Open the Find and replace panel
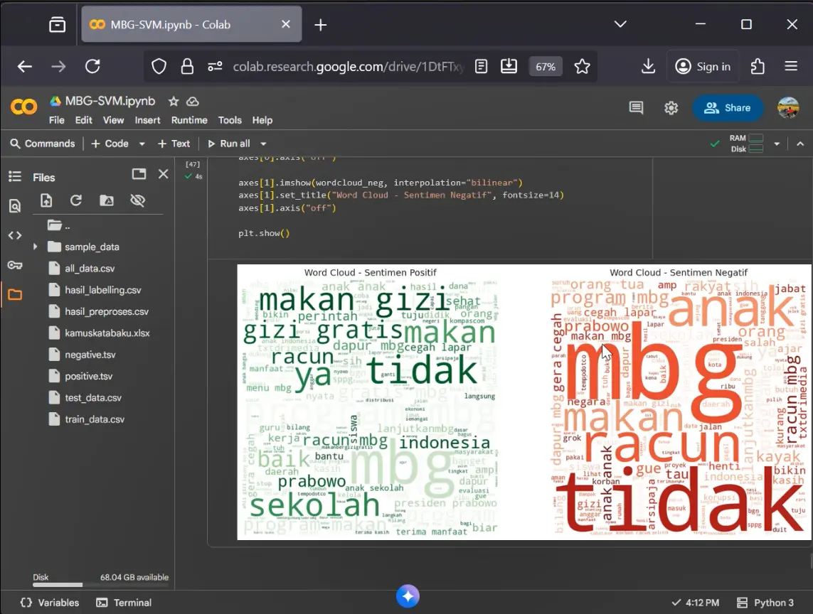This screenshot has height=614, width=813. 14,205
